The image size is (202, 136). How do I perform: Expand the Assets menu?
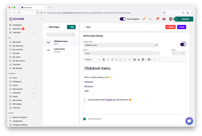[33, 97]
